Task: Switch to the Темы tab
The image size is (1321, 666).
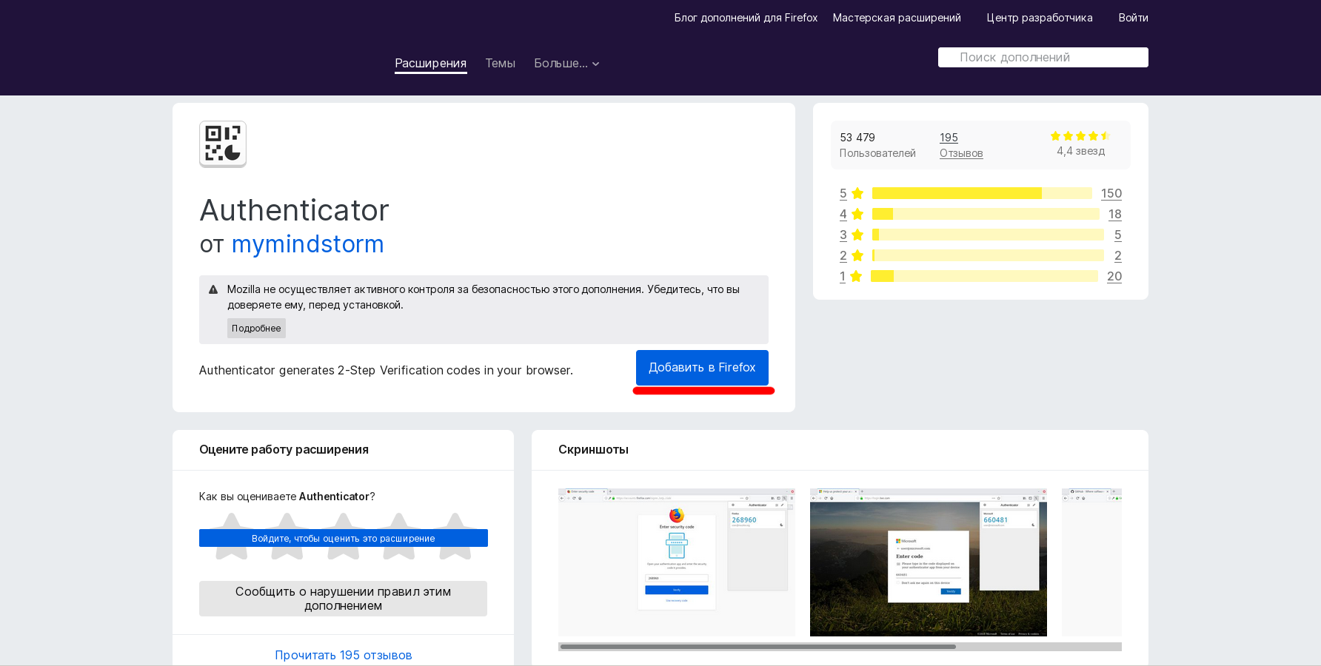Action: pyautogui.click(x=501, y=64)
